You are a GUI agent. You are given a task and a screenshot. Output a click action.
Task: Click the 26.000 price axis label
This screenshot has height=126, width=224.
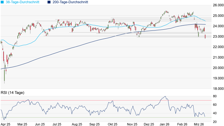[218, 5]
